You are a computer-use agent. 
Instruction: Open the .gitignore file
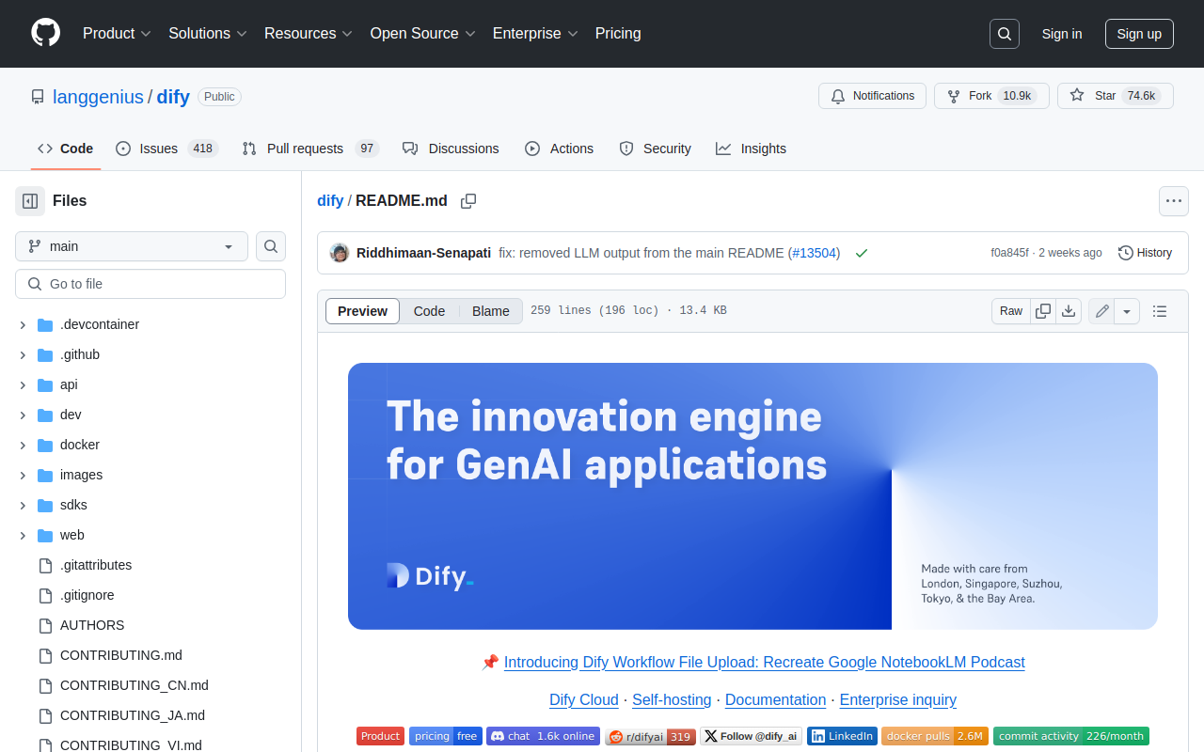87,595
